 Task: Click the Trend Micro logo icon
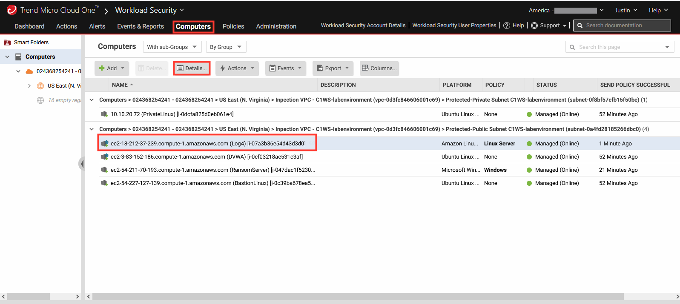click(11, 10)
